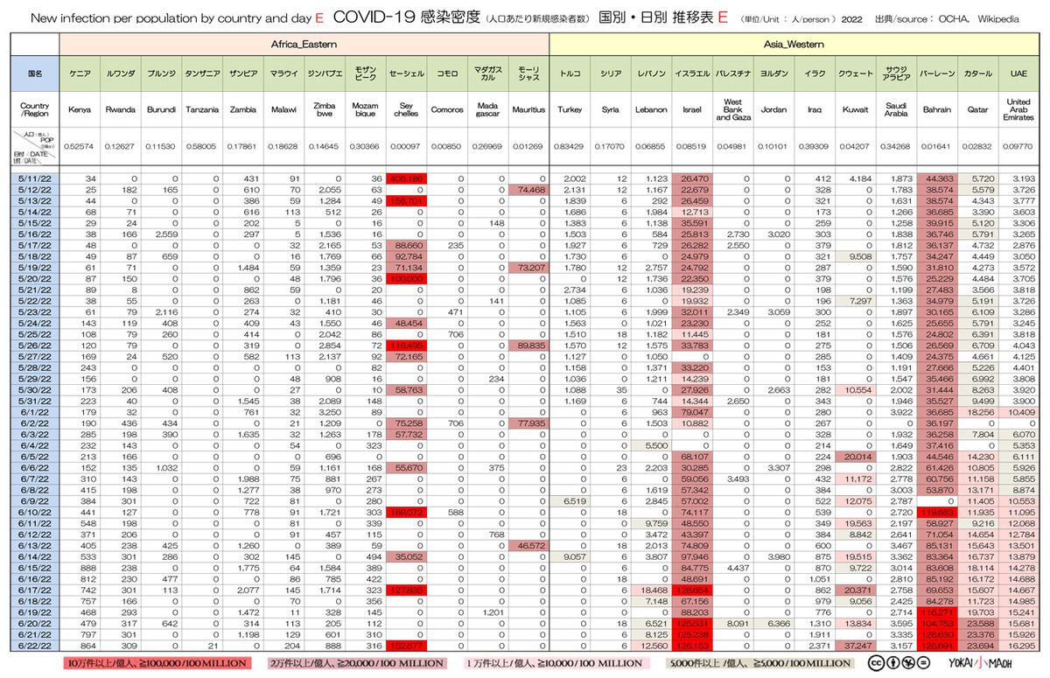Select the Comoros column header
Screen dimensions: 1050x678
pos(446,110)
